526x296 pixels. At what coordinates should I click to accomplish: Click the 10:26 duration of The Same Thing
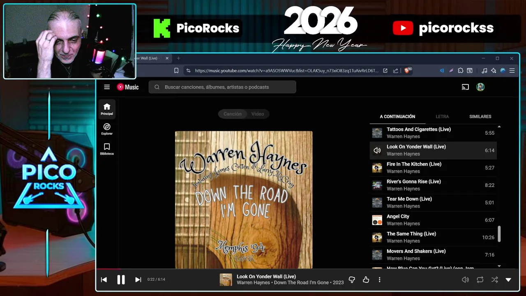[488, 237]
